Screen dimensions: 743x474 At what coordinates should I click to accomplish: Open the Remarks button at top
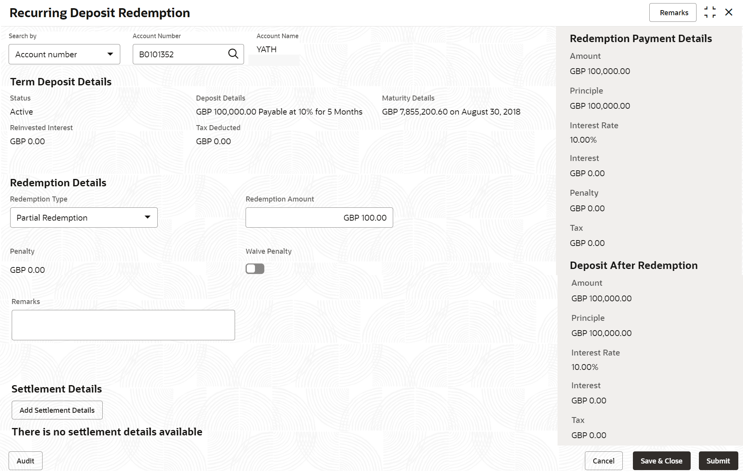674,12
